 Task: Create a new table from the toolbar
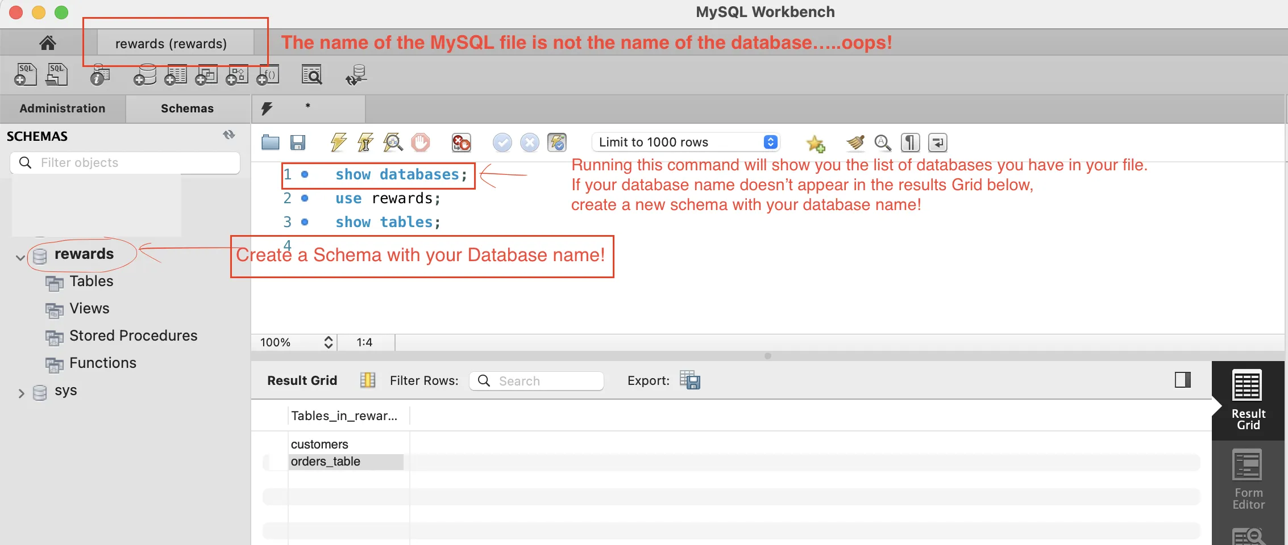coord(176,74)
